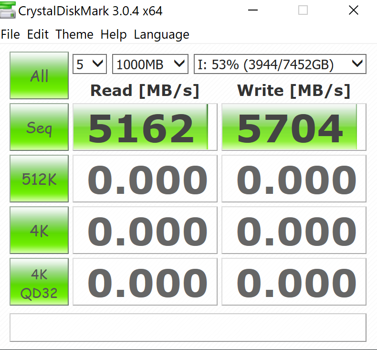377x350 pixels.
Task: Start the Seq sequential test
Action: 39,127
